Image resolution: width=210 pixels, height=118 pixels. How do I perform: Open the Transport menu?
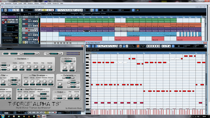point(43,3)
